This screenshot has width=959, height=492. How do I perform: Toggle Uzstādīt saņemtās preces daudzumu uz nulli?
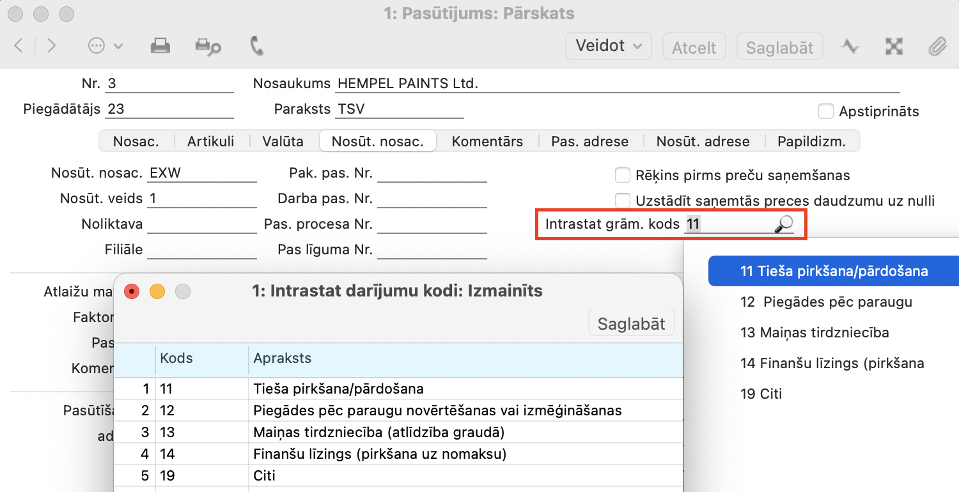622,201
